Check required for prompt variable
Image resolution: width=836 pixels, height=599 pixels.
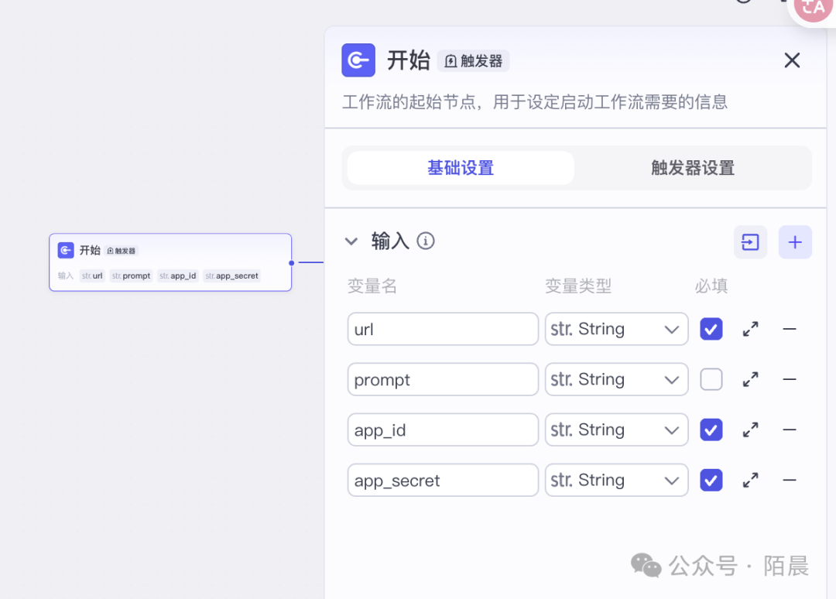(711, 379)
